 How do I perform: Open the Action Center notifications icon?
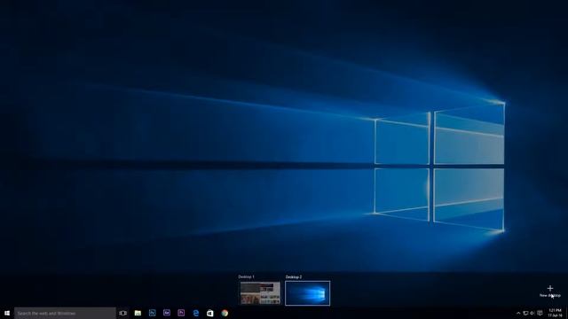pos(540,313)
